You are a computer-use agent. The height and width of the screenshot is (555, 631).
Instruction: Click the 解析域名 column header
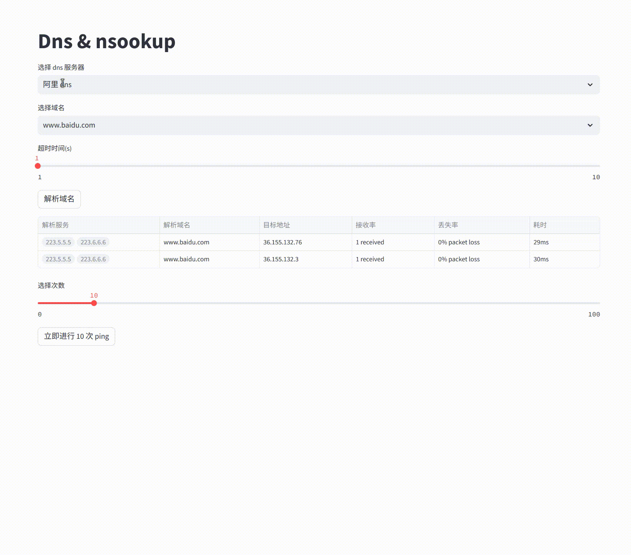(x=210, y=225)
